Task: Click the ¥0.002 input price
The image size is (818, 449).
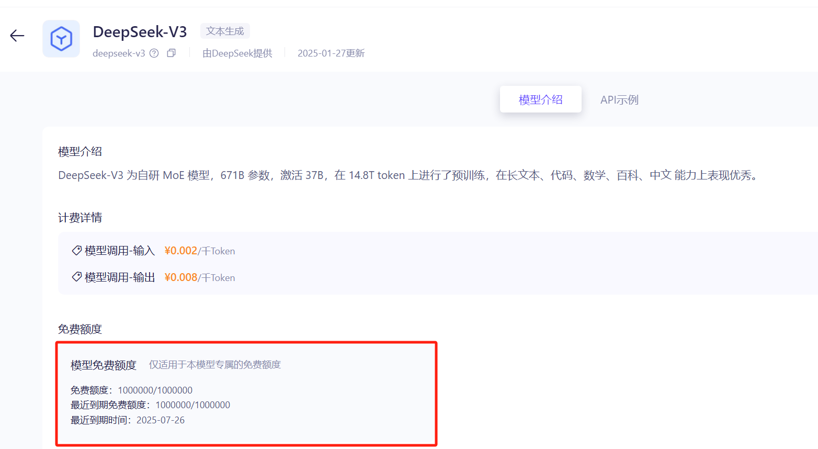Action: (x=180, y=251)
